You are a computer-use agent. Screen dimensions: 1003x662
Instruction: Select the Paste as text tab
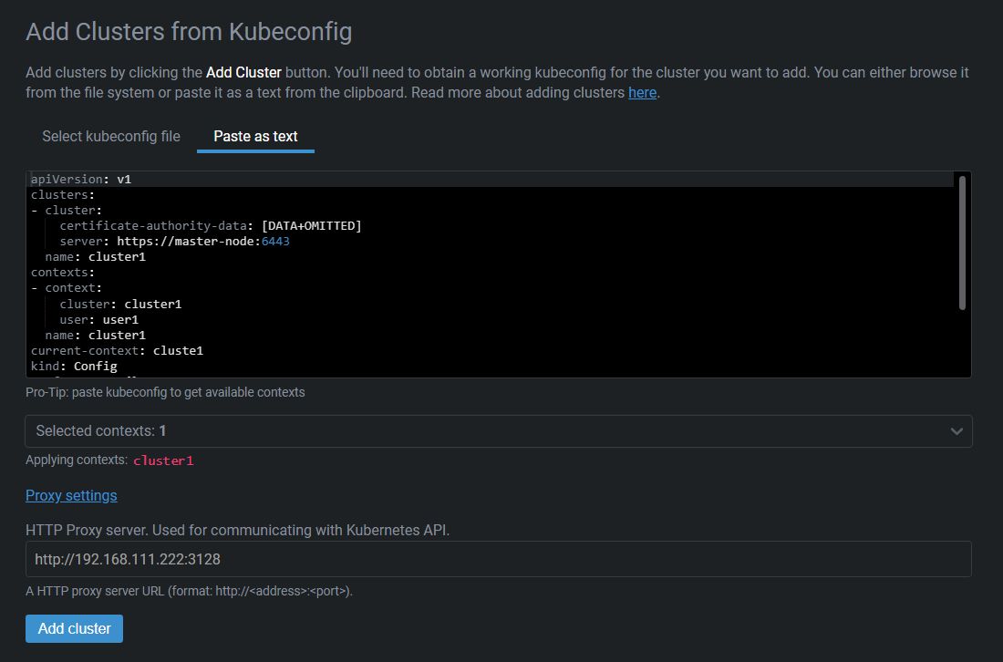pyautogui.click(x=255, y=136)
